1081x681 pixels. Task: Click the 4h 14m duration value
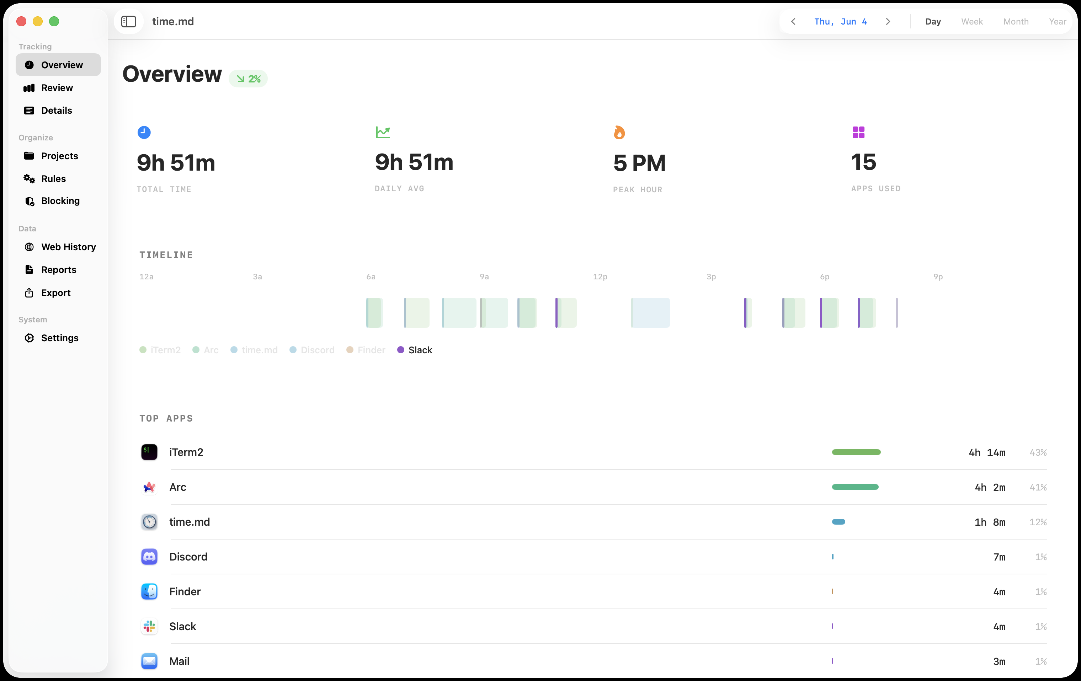click(987, 453)
